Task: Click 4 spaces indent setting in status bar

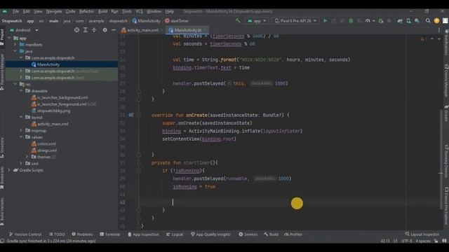Action: point(422,241)
